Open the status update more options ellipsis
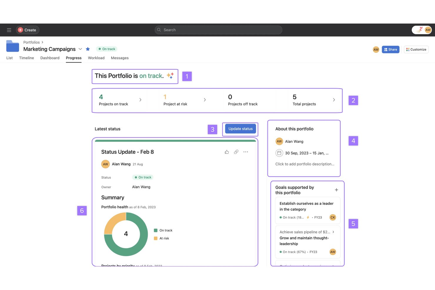Screen dimensions: 435x290 click(x=246, y=152)
